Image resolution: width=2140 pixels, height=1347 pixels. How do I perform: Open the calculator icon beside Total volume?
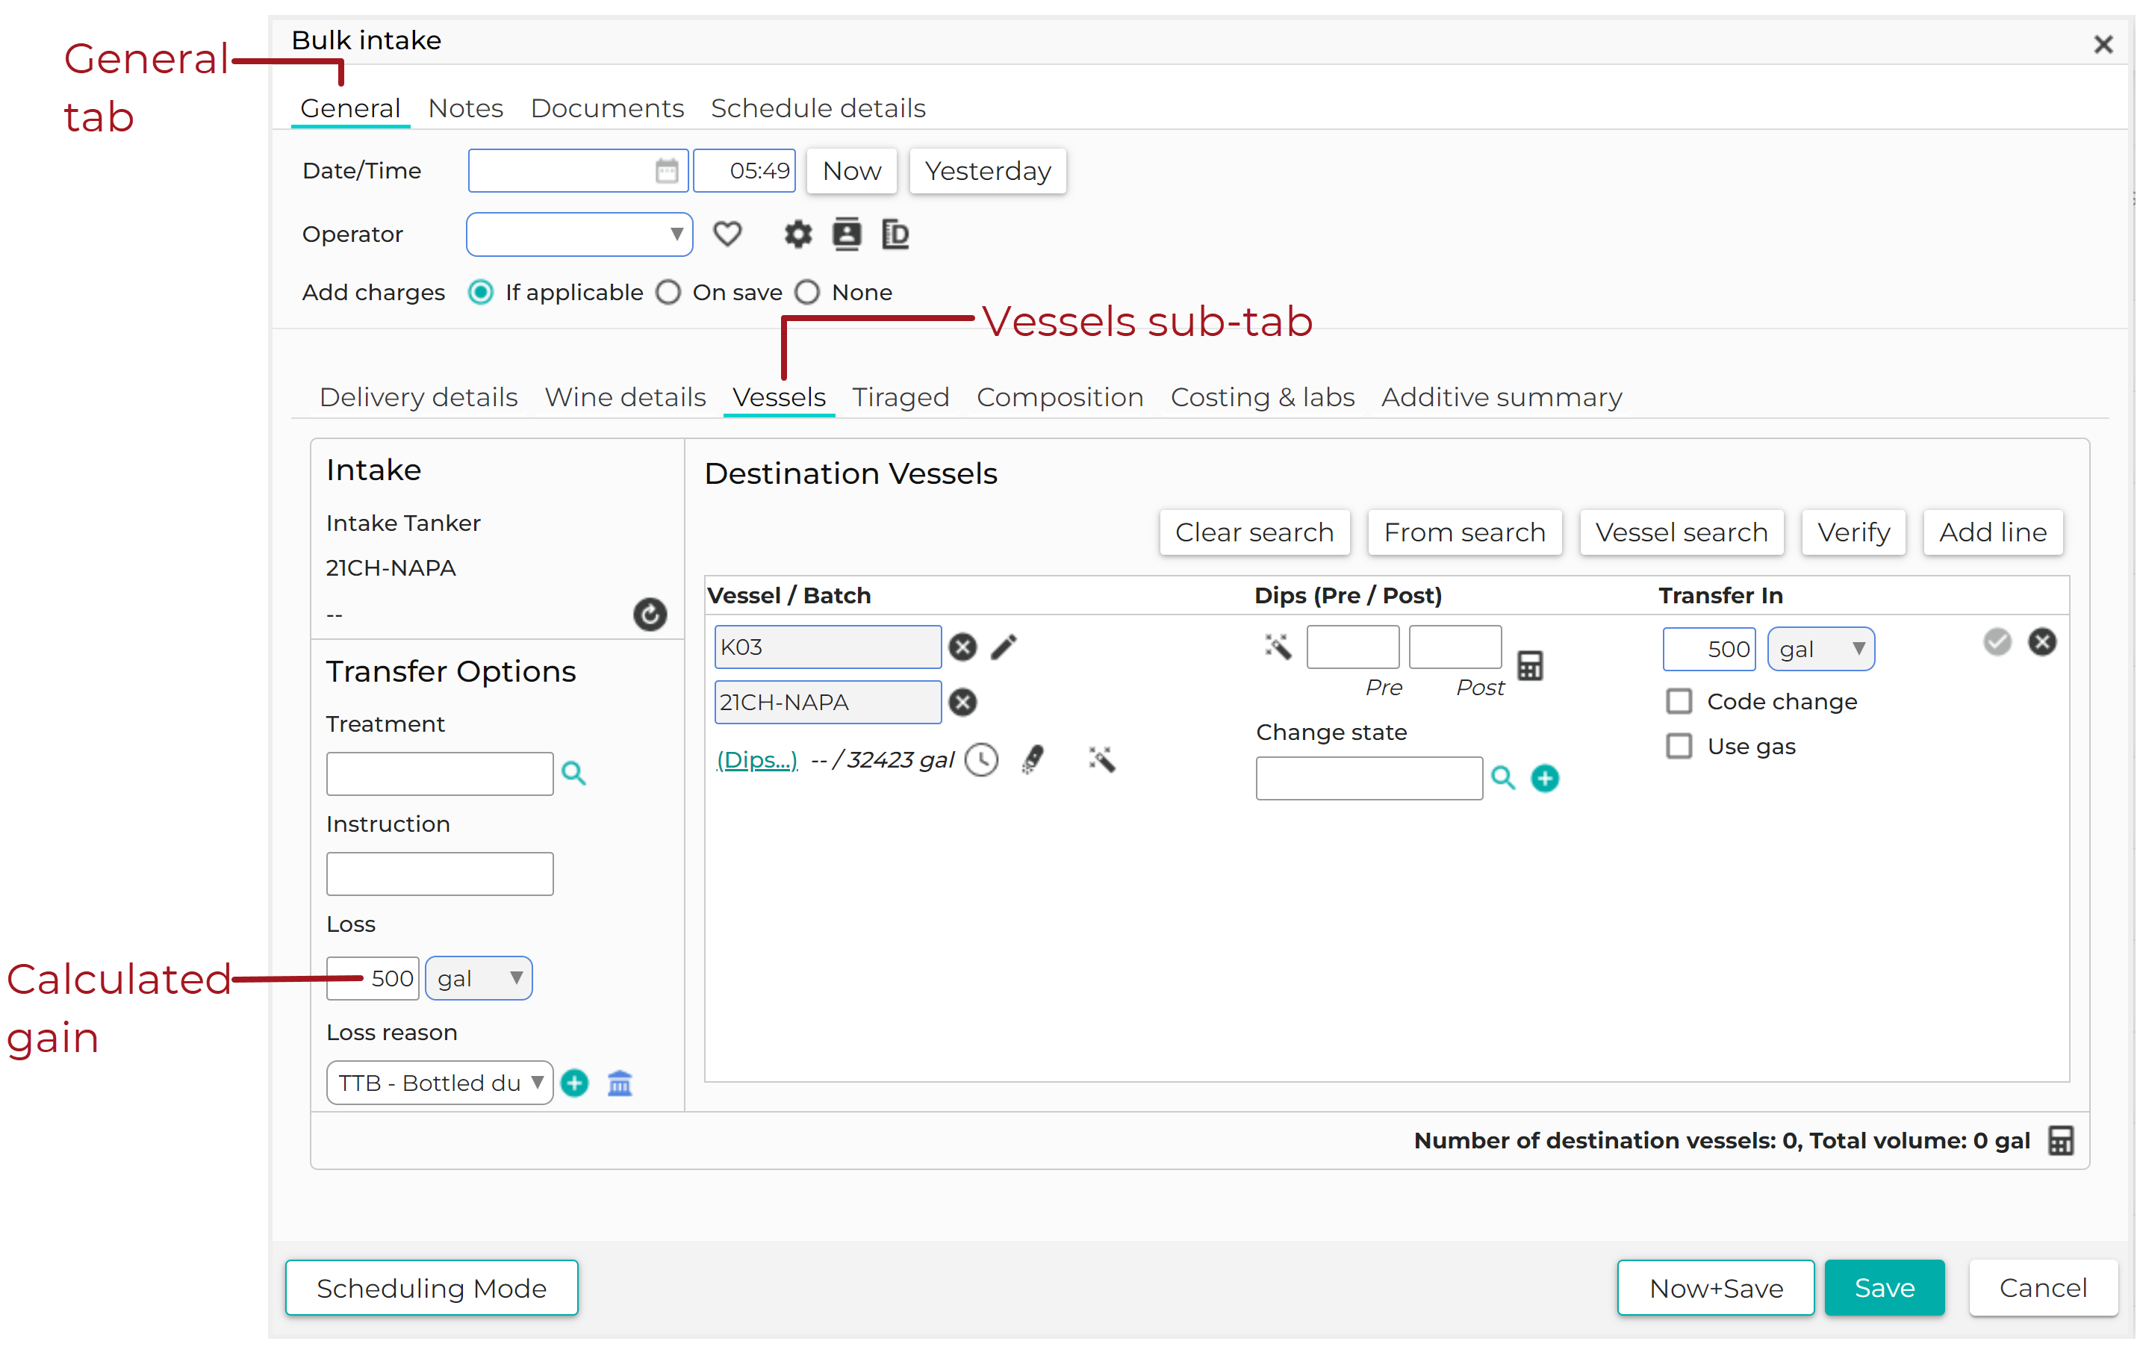pos(2061,1140)
